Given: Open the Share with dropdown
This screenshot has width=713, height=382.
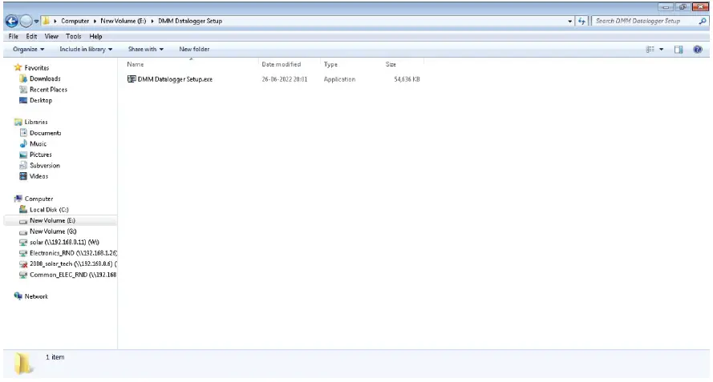Looking at the screenshot, I should (145, 49).
